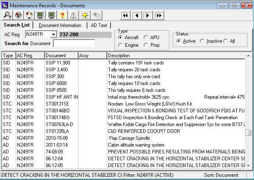Select the 86-12-04 AD document row
The width and height of the screenshot is (254, 180).
point(123,159)
